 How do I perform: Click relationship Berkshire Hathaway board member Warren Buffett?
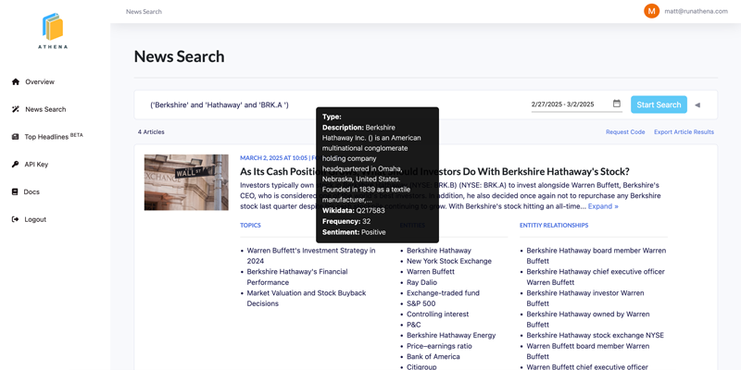pyautogui.click(x=597, y=256)
